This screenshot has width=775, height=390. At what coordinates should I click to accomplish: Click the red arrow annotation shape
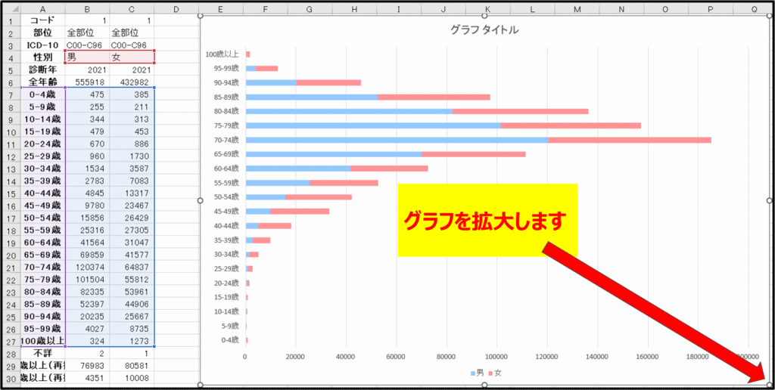click(x=651, y=310)
